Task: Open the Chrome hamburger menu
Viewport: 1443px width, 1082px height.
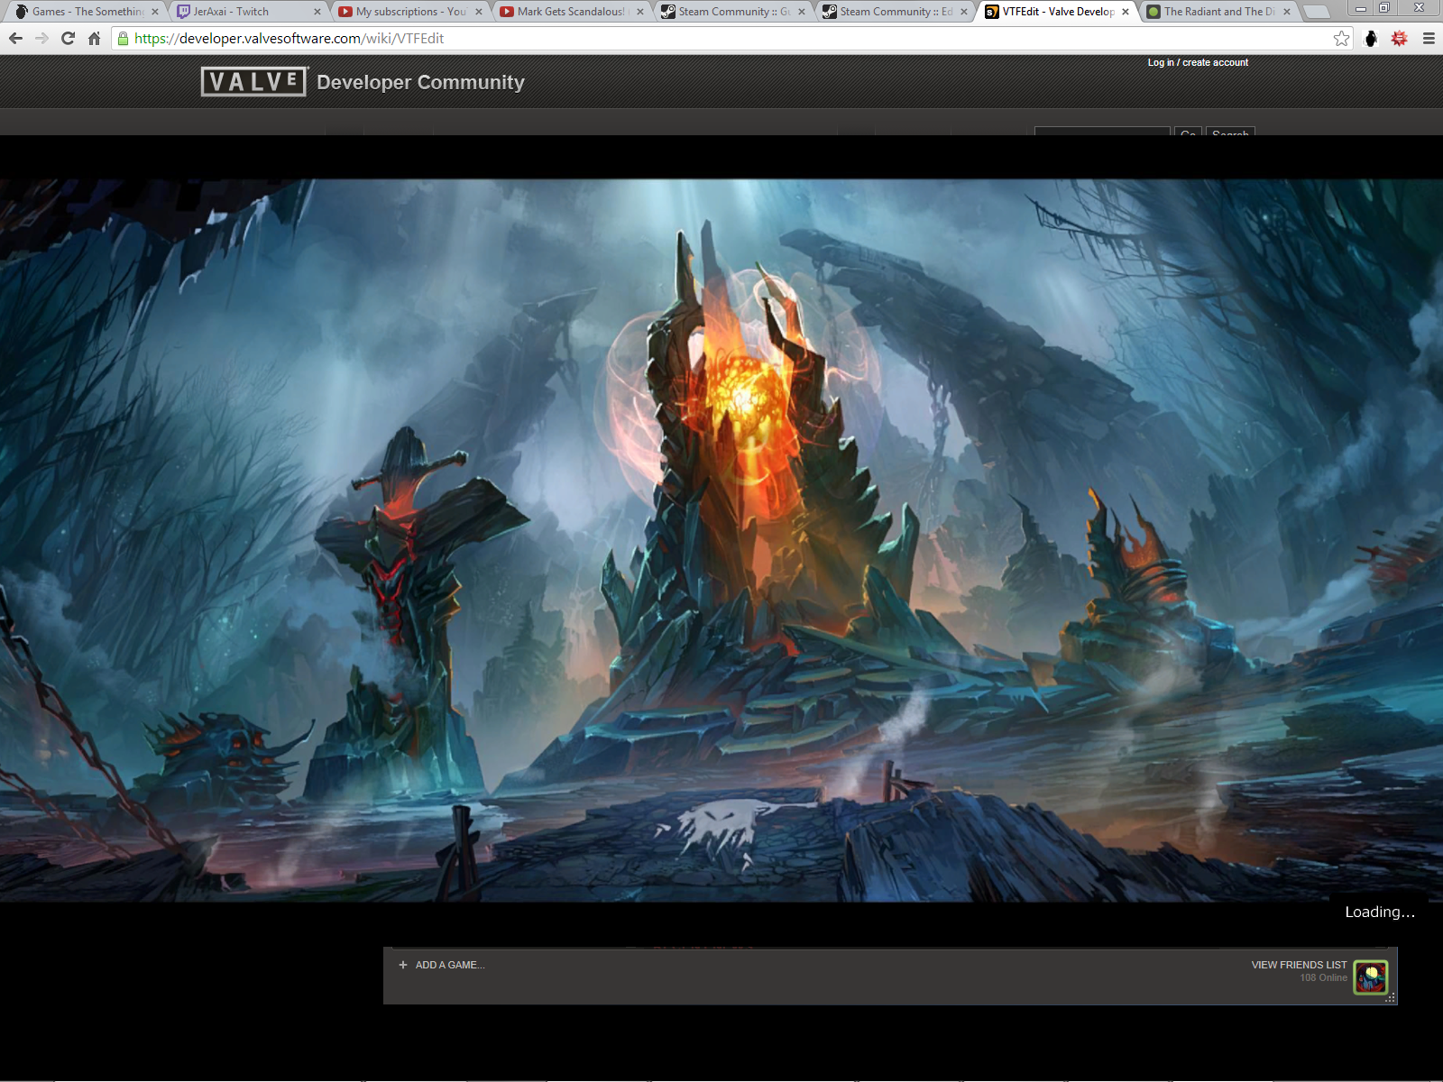Action: pyautogui.click(x=1429, y=39)
